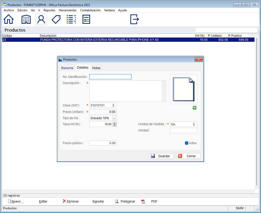This screenshot has width=261, height=213.
Task: Open the invoice document icon
Action: [x=86, y=19]
